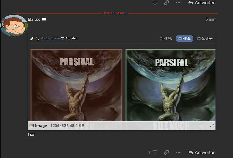Image resolution: width=233 pixels, height=158 pixels.
Task: Click the top Antworten reply button
Action: pyautogui.click(x=202, y=3)
